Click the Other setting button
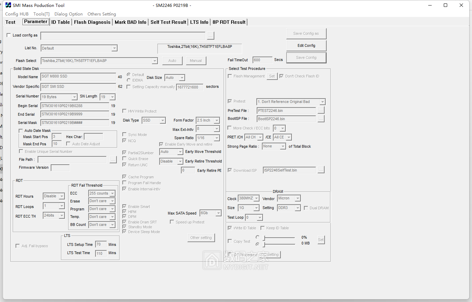This screenshot has width=472, height=302. pos(201,238)
